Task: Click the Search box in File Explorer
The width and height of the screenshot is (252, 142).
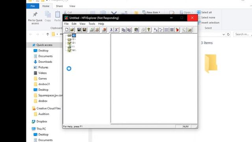Action: tap(243, 34)
